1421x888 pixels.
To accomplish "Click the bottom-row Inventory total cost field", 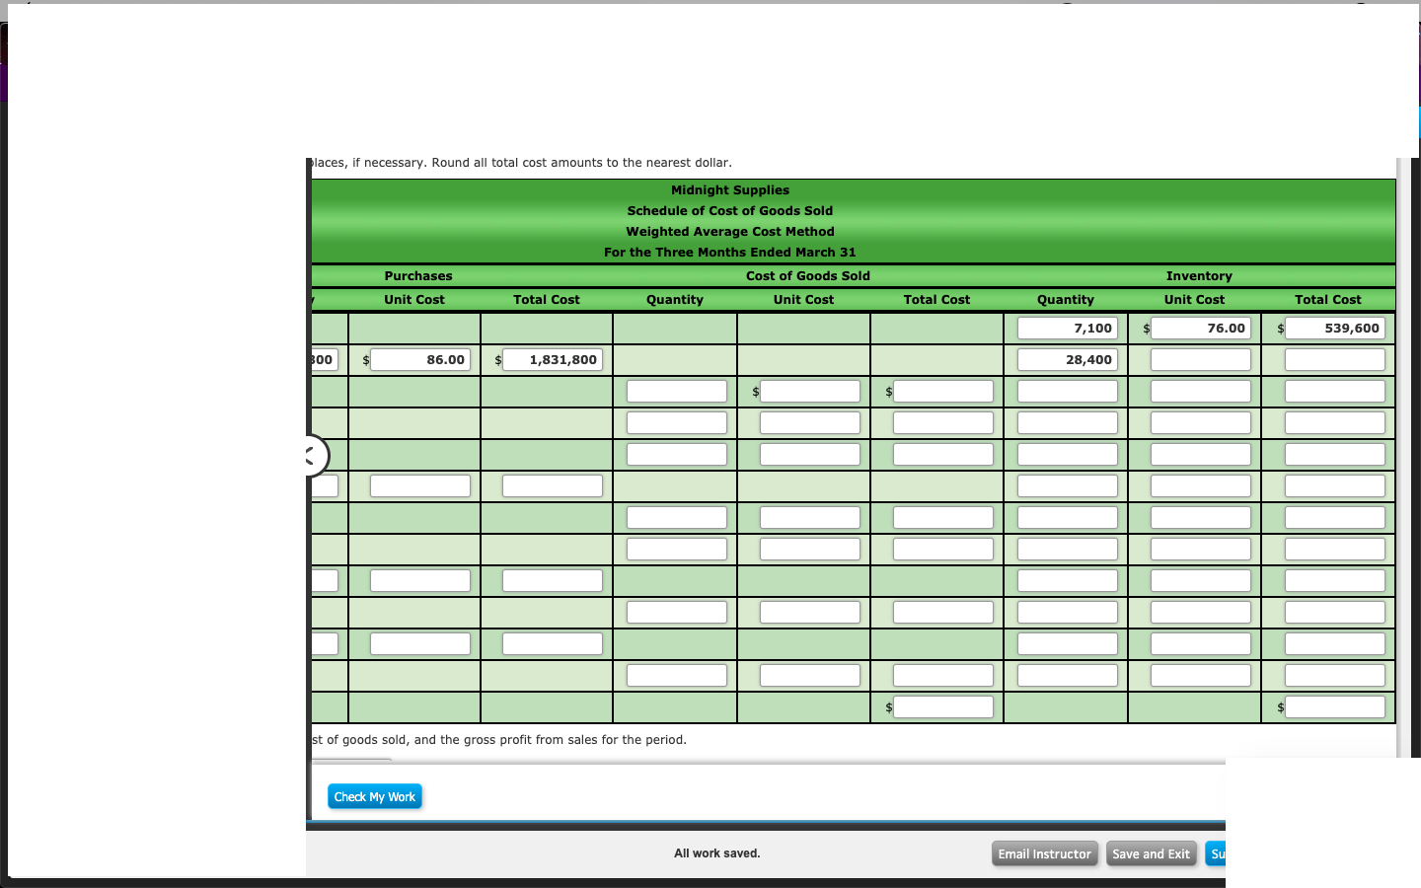I will point(1334,706).
